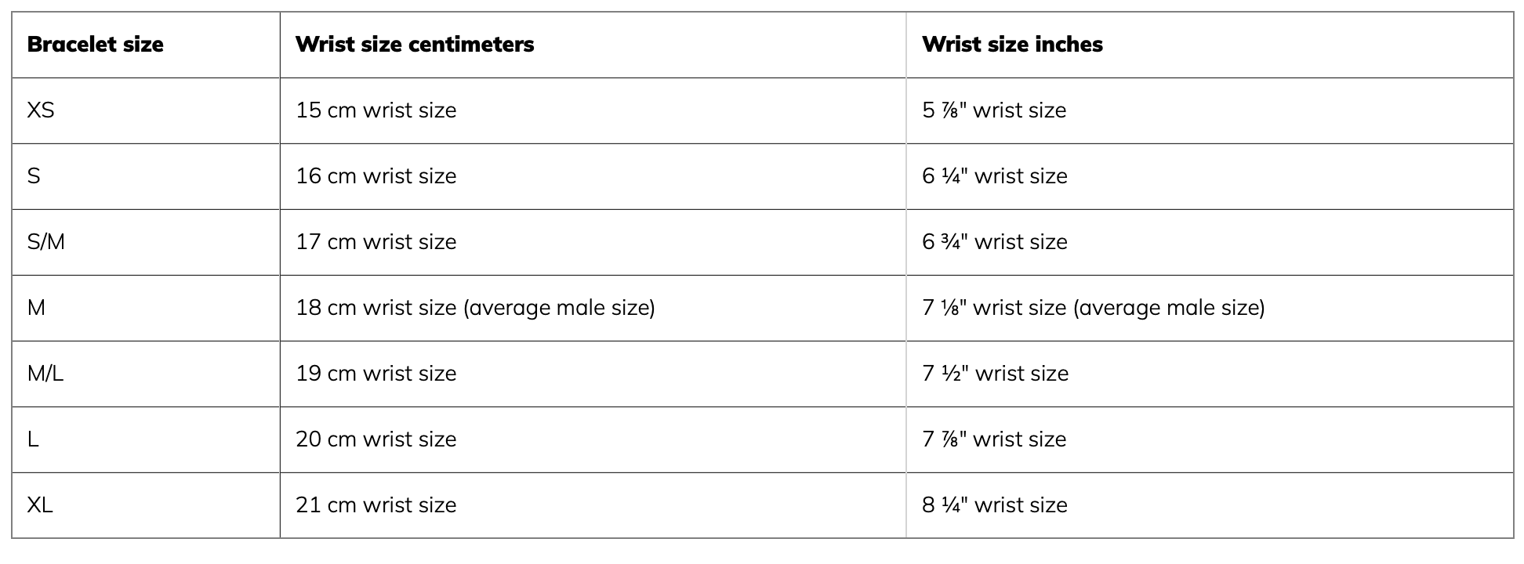
Task: Click 18 cm average male size cell
Action: (475, 308)
